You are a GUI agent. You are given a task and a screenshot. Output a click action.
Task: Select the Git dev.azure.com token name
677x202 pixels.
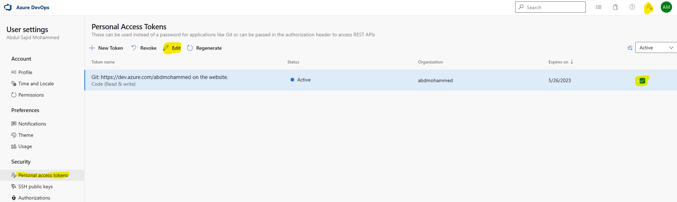click(x=160, y=77)
